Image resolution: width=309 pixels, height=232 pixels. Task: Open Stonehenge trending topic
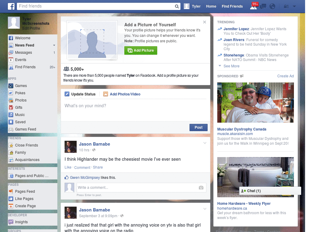234,55
